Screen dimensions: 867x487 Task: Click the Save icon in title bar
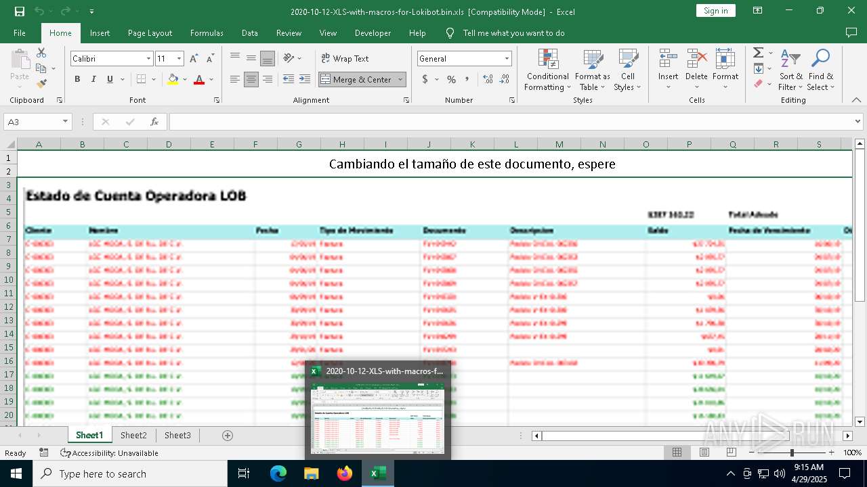coord(19,11)
